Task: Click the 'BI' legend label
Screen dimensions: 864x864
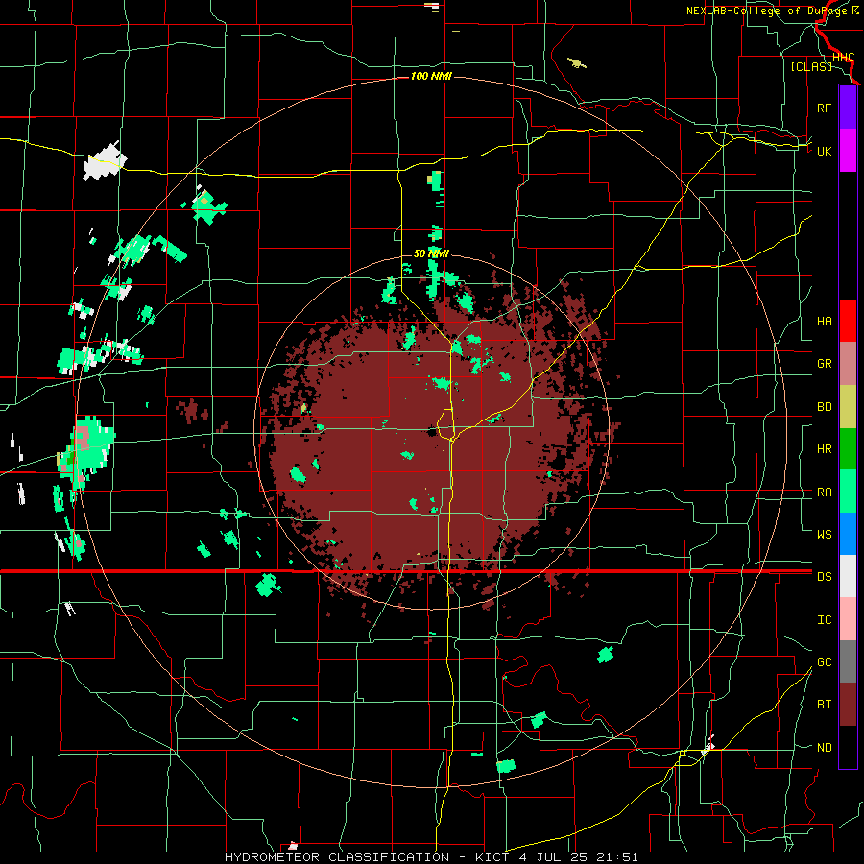Action: coord(824,705)
